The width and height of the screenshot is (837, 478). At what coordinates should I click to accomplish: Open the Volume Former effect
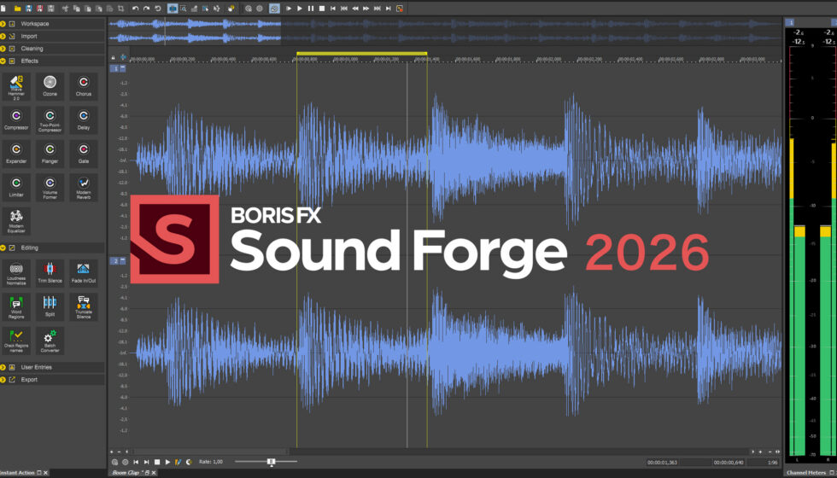coord(50,188)
